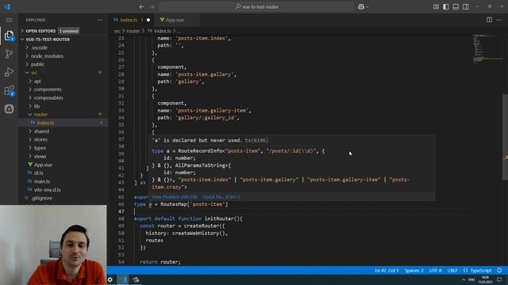Viewport: 508px width, 285px height.
Task: Click the src breadcrumb segment
Action: tap(117, 31)
